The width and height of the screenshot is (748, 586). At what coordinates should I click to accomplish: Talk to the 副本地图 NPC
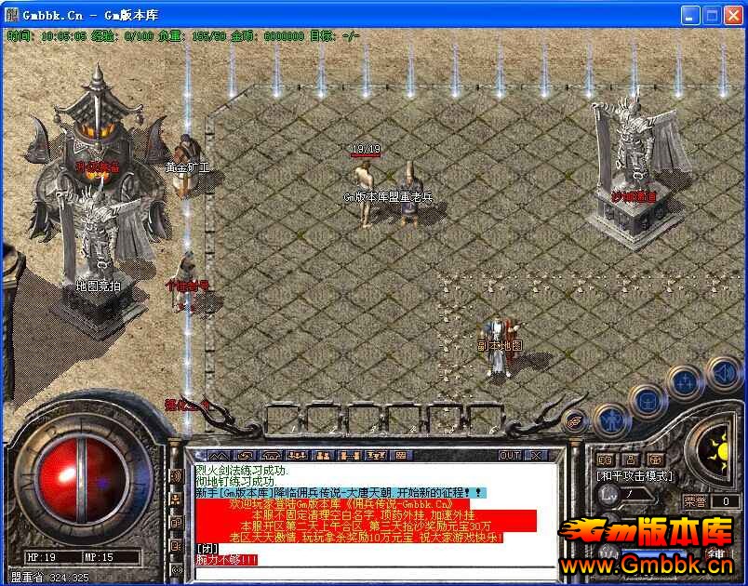tap(500, 346)
